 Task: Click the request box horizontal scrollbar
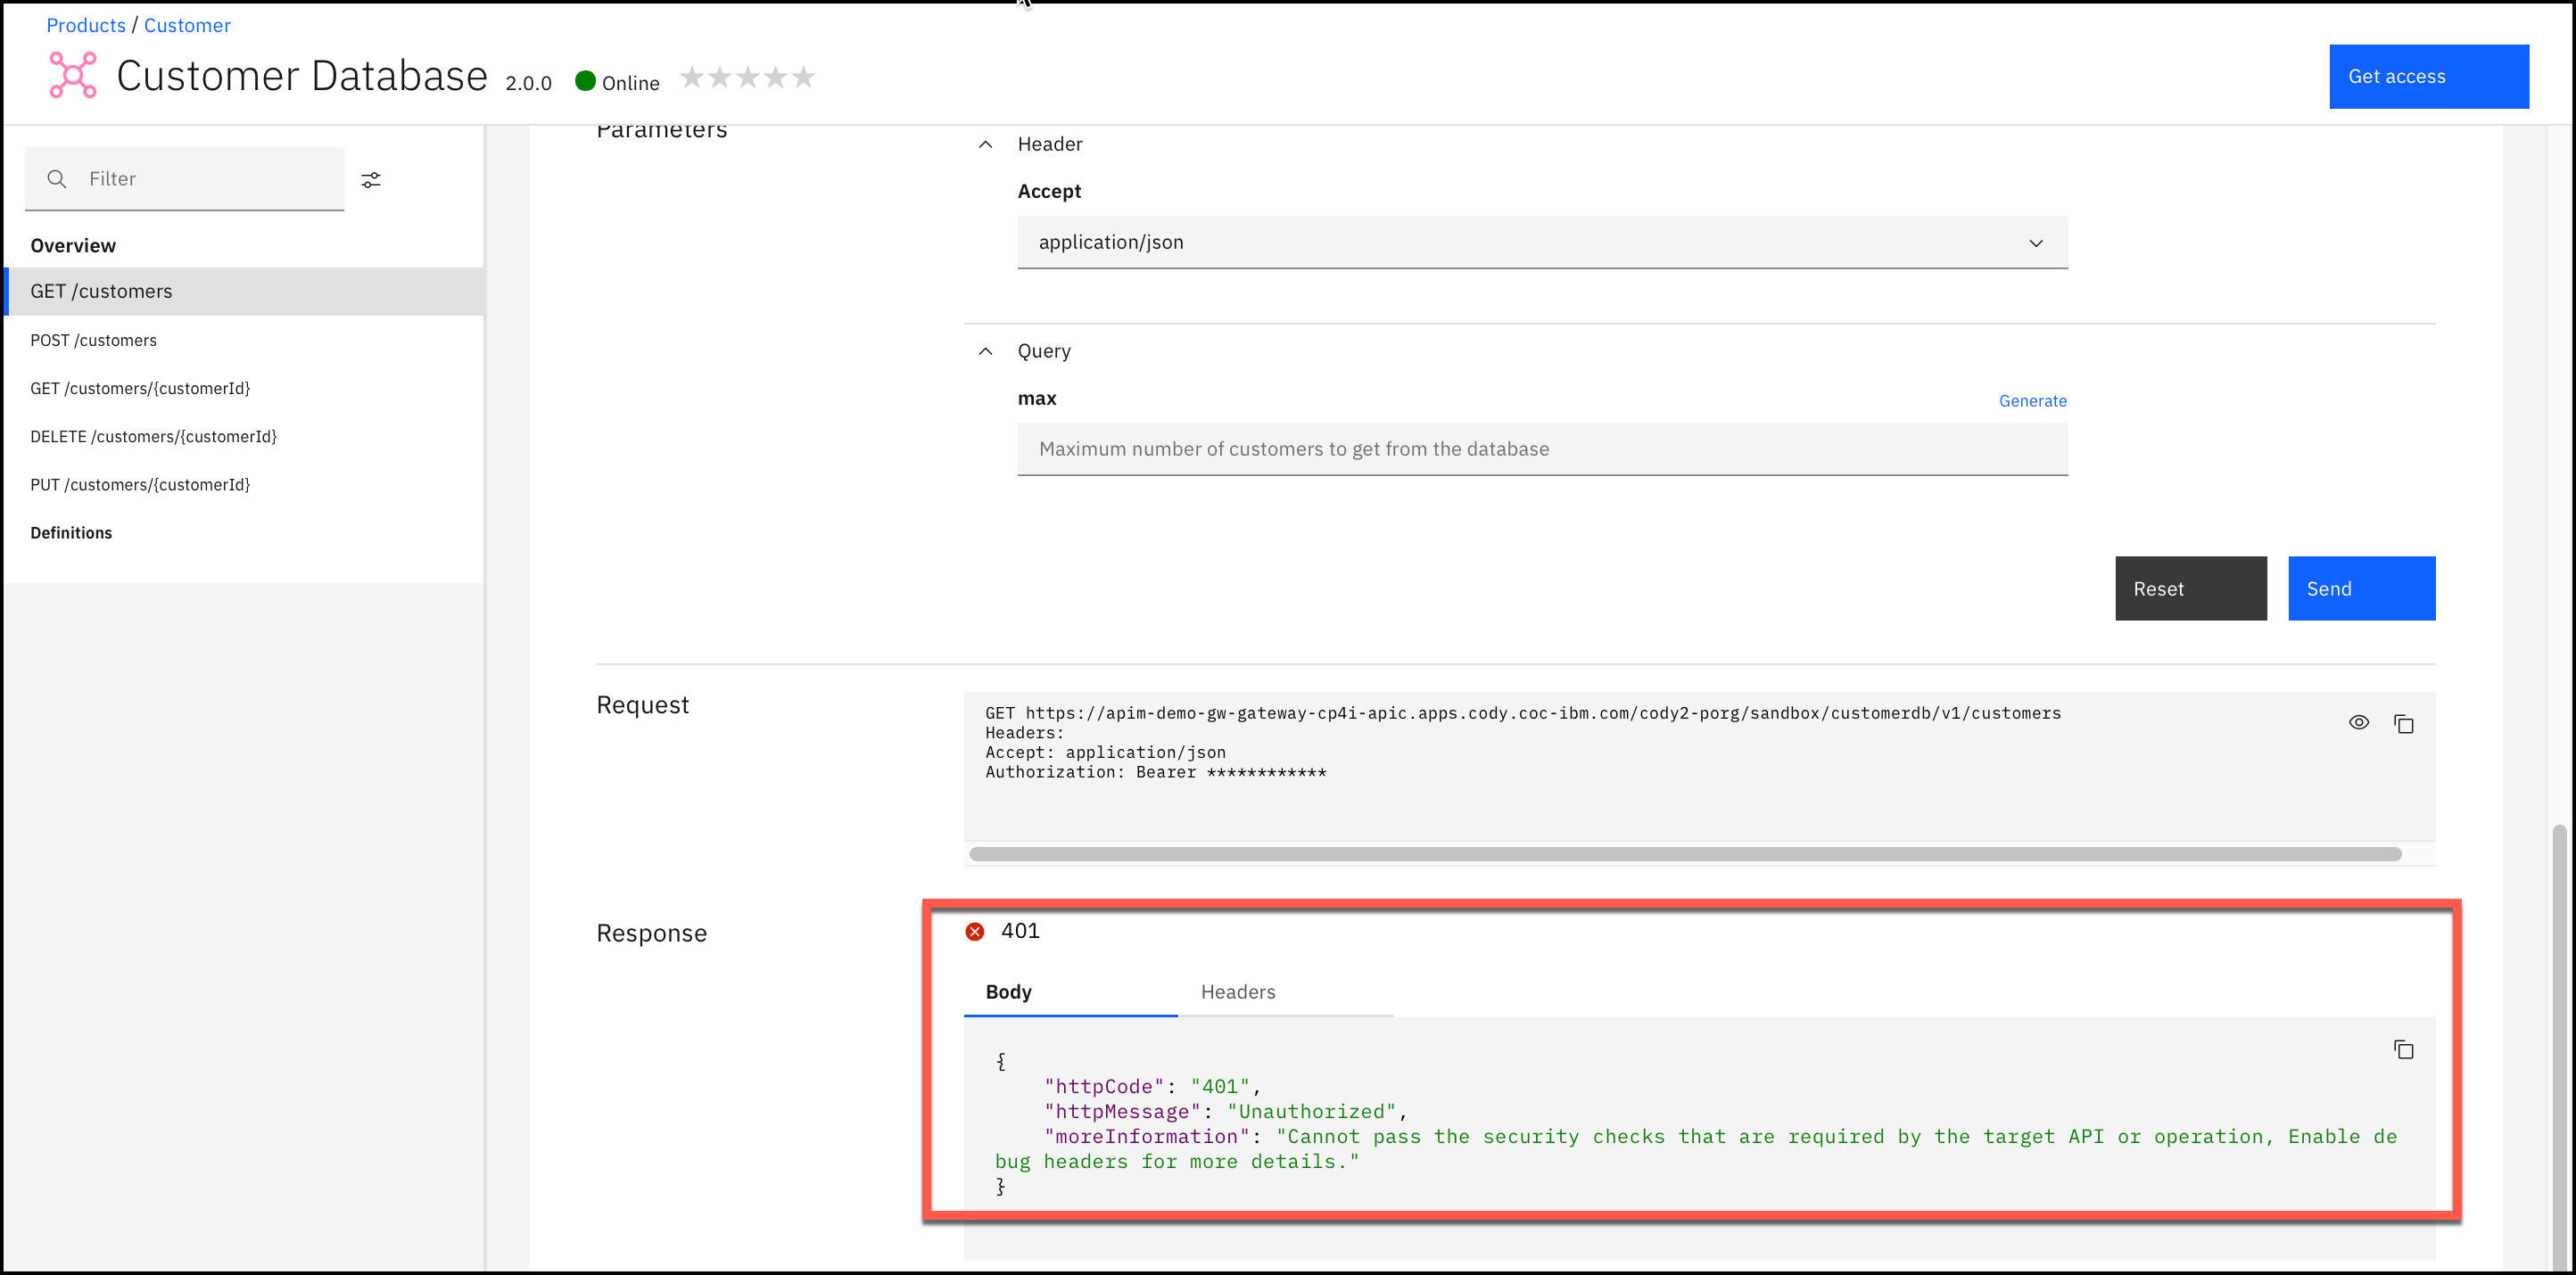coord(1685,854)
